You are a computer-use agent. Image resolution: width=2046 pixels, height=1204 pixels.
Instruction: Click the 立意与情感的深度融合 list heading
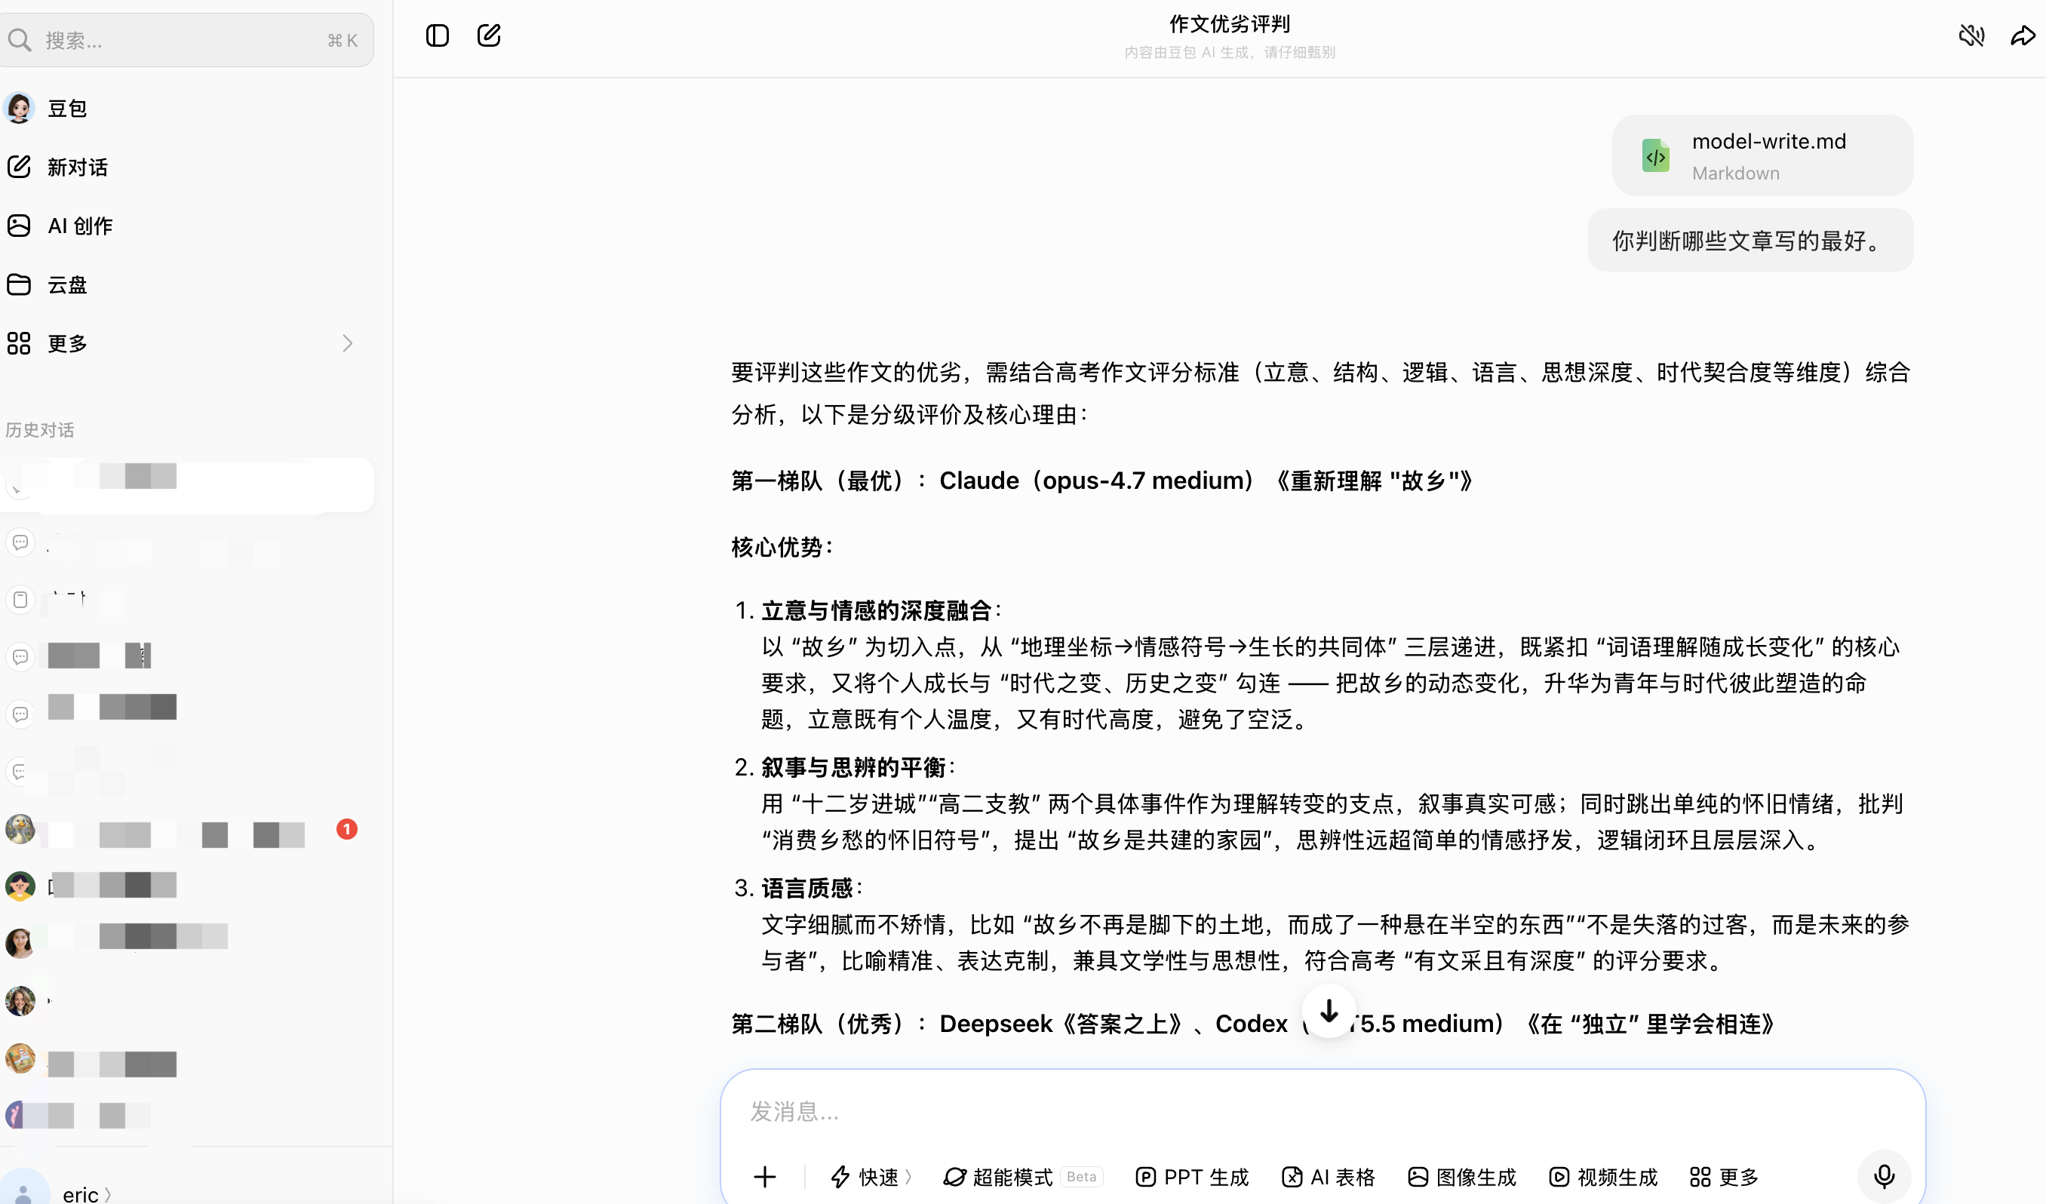click(x=877, y=610)
